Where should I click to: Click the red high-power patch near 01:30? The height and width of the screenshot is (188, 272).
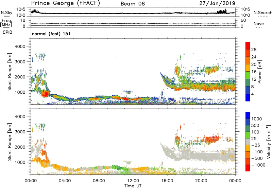tap(45, 93)
